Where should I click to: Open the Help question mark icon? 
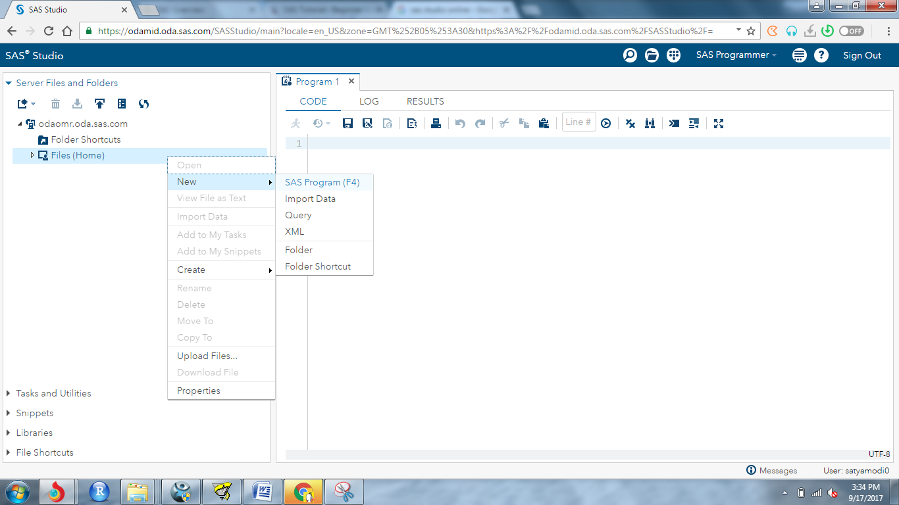821,55
